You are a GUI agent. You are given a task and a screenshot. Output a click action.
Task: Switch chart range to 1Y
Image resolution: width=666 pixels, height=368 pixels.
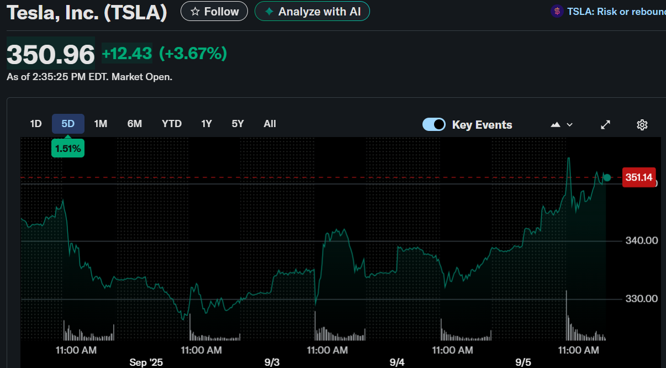click(207, 124)
